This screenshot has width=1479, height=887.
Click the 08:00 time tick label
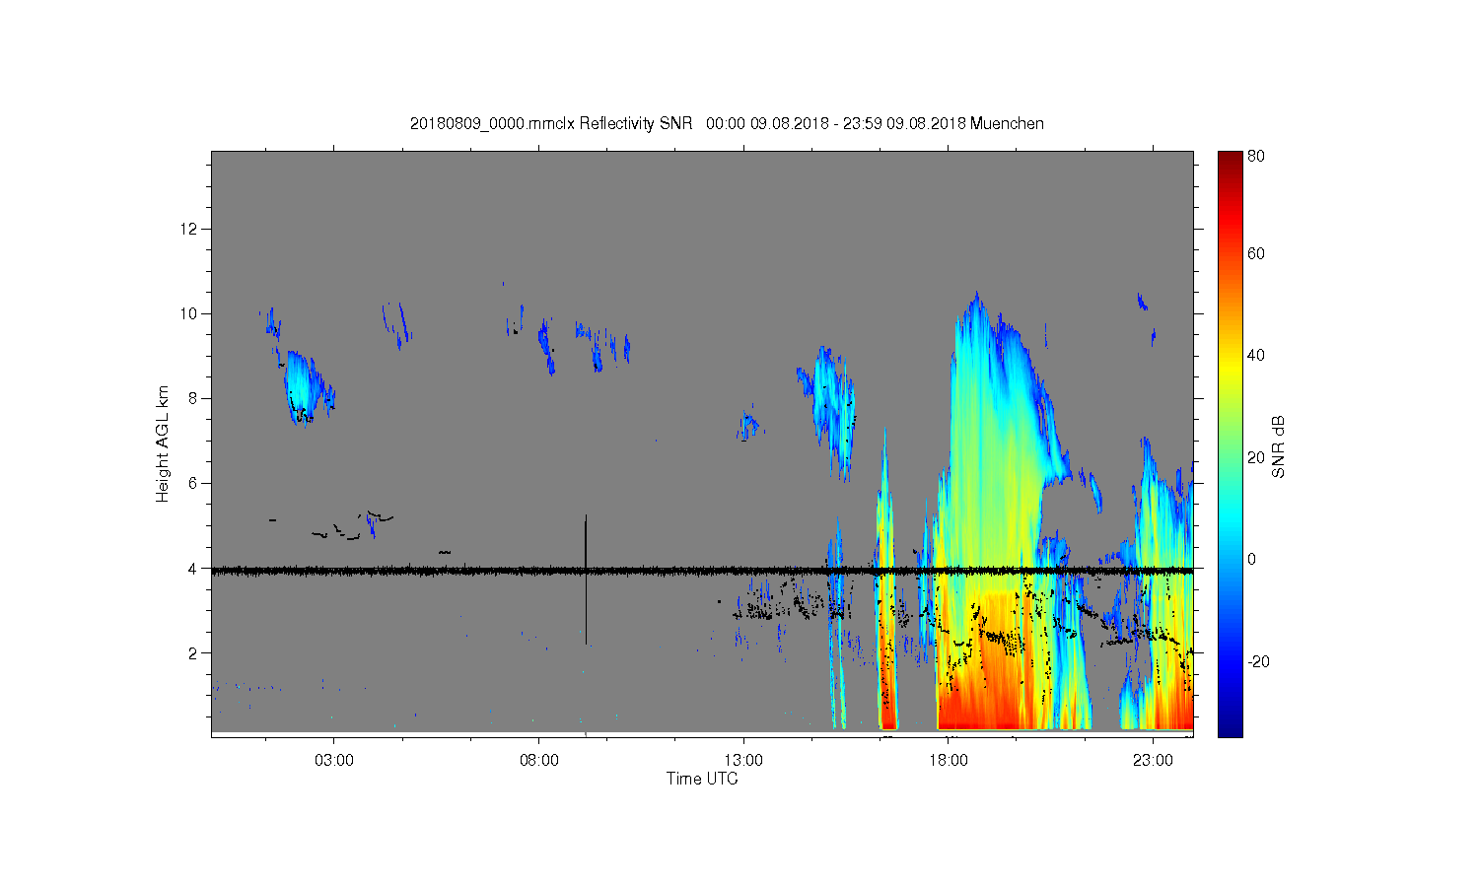coord(538,761)
